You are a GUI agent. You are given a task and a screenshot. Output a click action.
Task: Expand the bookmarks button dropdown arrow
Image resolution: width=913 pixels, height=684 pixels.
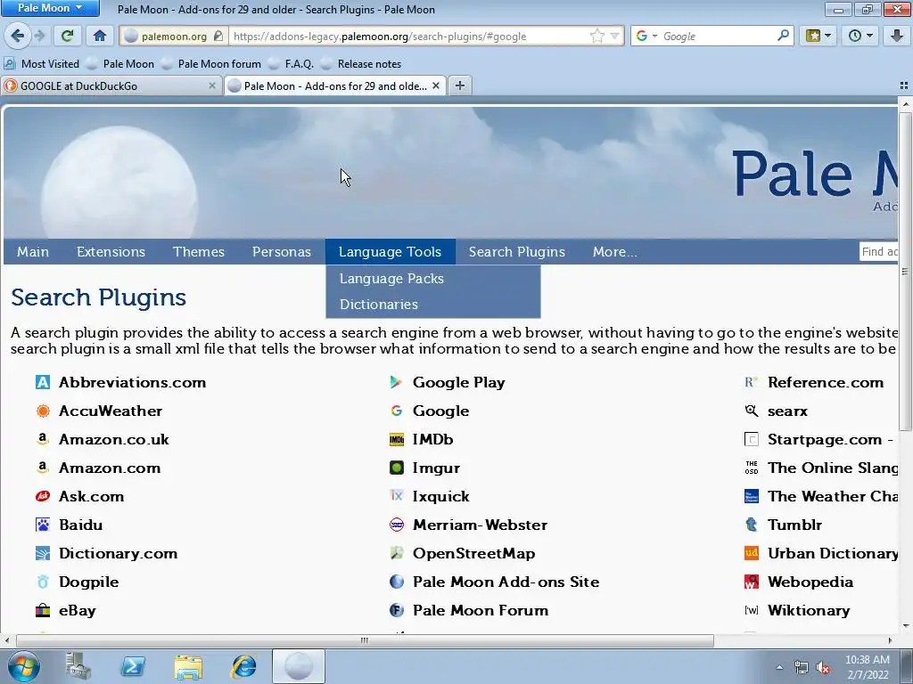[x=827, y=36]
